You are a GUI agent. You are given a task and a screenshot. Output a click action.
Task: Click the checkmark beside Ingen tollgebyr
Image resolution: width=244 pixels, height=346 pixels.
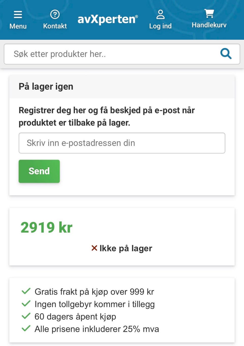point(26,304)
